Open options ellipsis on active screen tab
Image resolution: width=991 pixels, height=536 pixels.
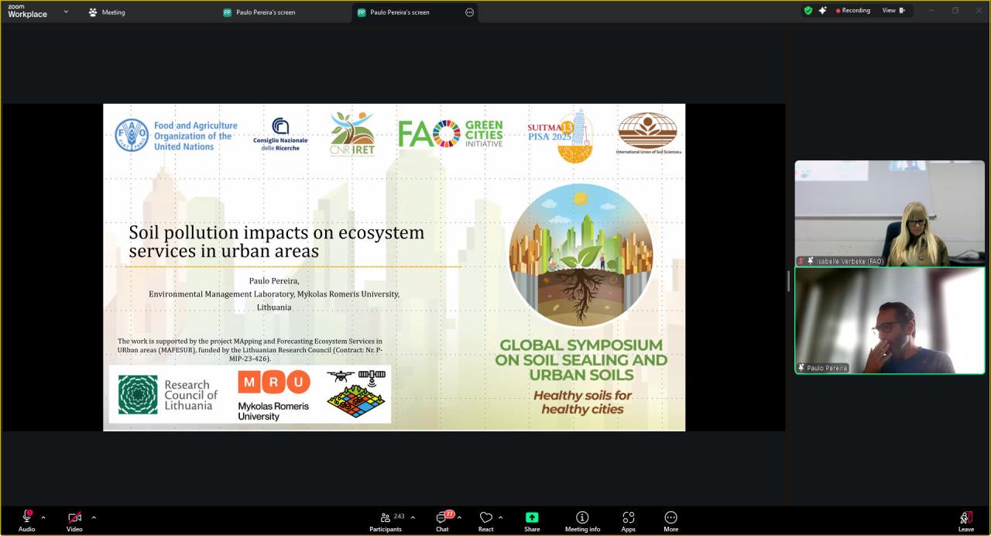469,12
